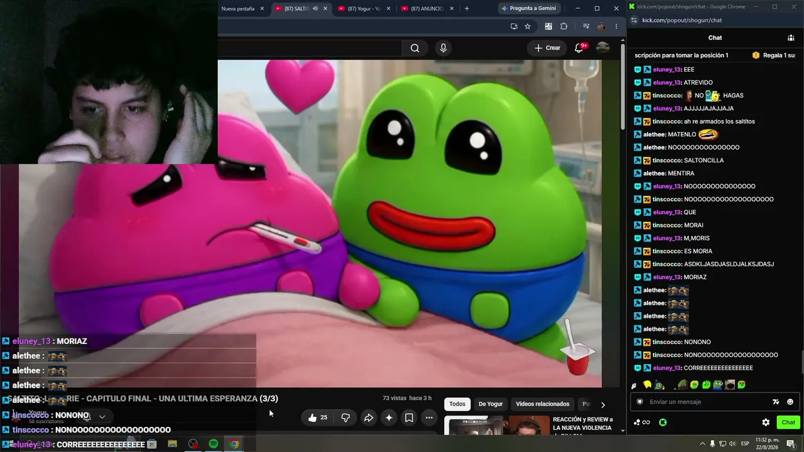Start YouTube voice search with microphone
804x452 pixels.
click(x=443, y=48)
